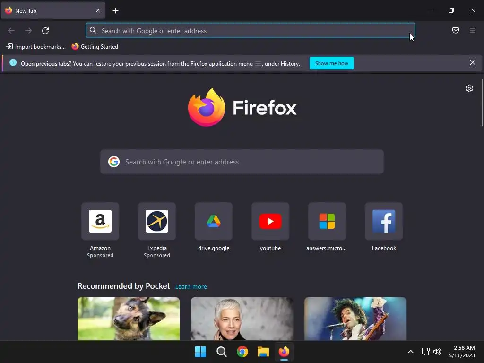
Task: Open the Pocket story with the guitarist
Action: click(355, 319)
